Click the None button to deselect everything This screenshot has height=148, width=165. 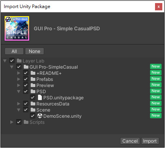pyautogui.click(x=35, y=51)
